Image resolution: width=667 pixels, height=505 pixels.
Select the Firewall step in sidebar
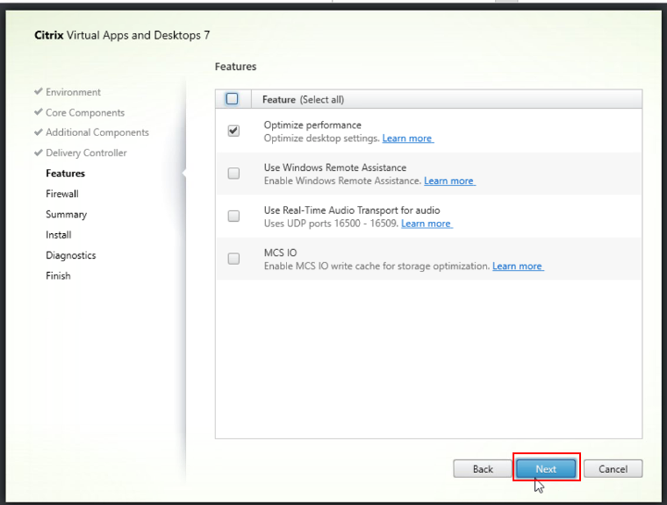[x=62, y=194]
